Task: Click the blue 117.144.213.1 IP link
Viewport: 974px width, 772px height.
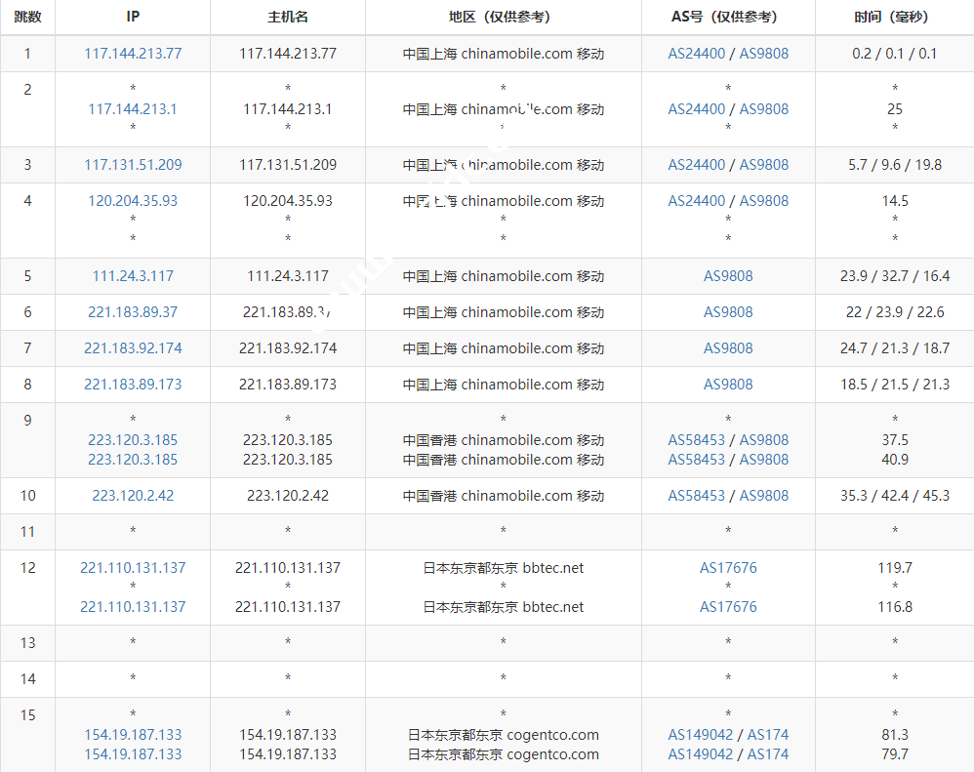Action: [133, 109]
